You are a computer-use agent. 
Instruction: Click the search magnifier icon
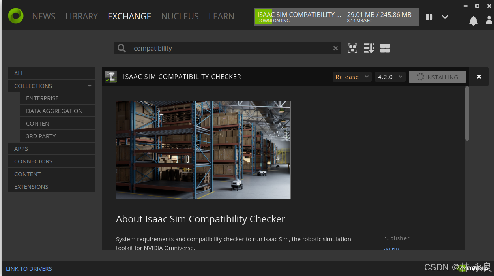(x=122, y=48)
